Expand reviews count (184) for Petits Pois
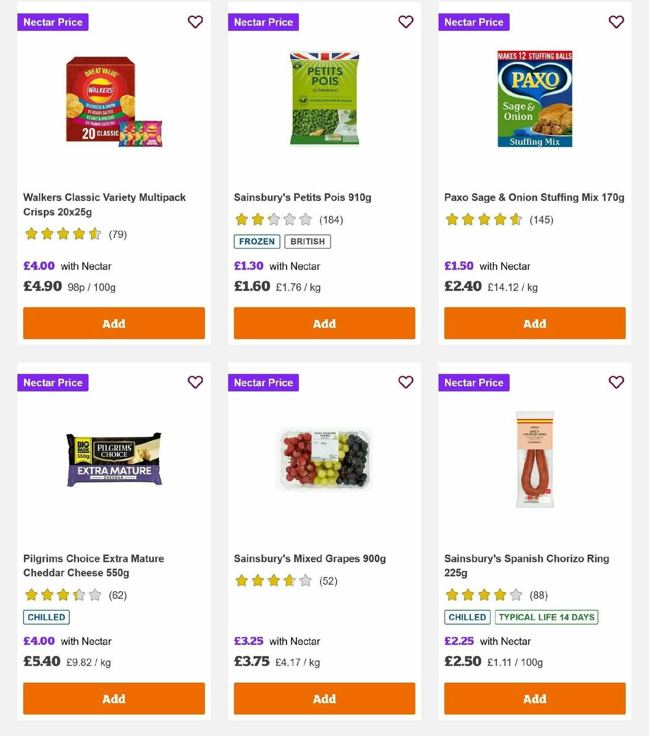The width and height of the screenshot is (650, 737). (x=331, y=220)
